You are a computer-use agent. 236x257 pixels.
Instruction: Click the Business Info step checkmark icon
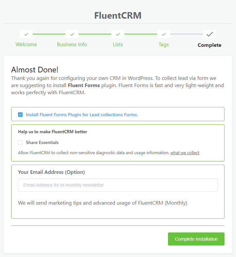pyautogui.click(x=72, y=34)
